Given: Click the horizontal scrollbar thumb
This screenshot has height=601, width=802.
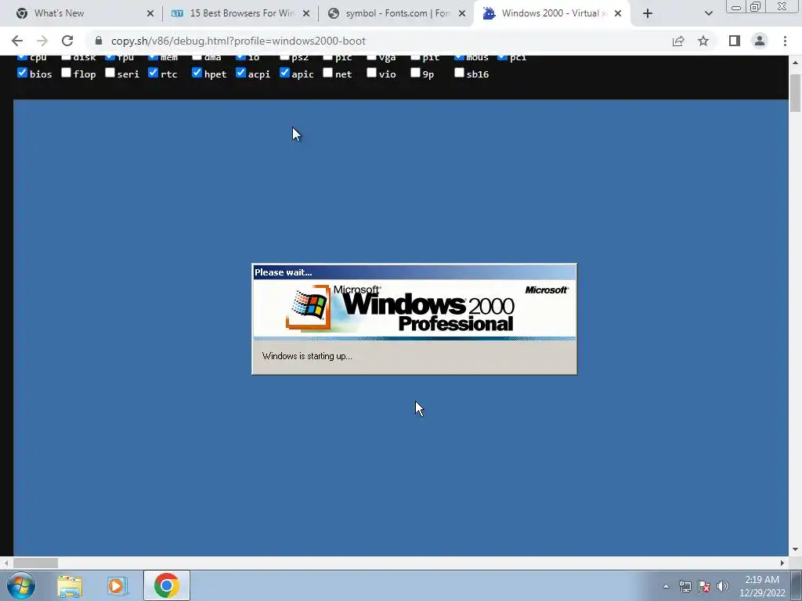Looking at the screenshot, I should coord(35,563).
